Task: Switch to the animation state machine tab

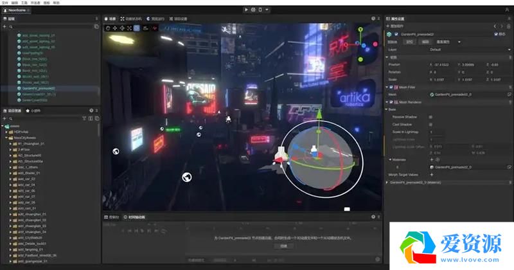Action: 131,19
